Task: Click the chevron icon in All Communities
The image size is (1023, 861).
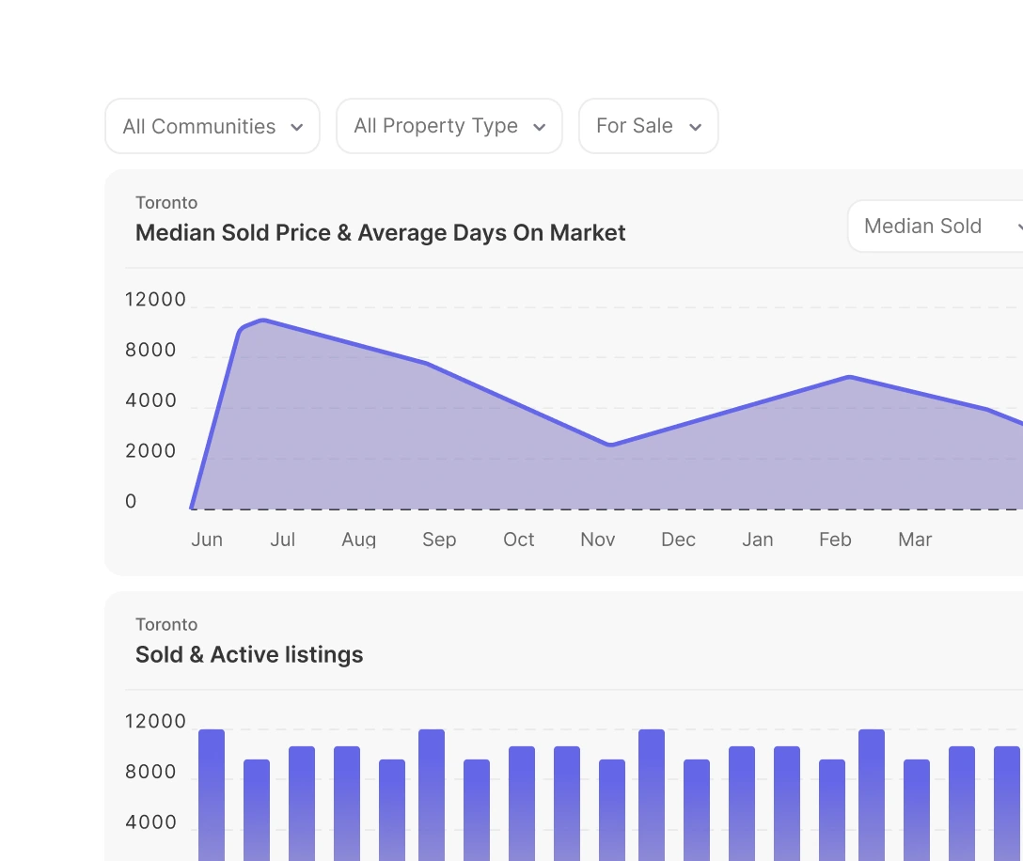Action: tap(297, 127)
